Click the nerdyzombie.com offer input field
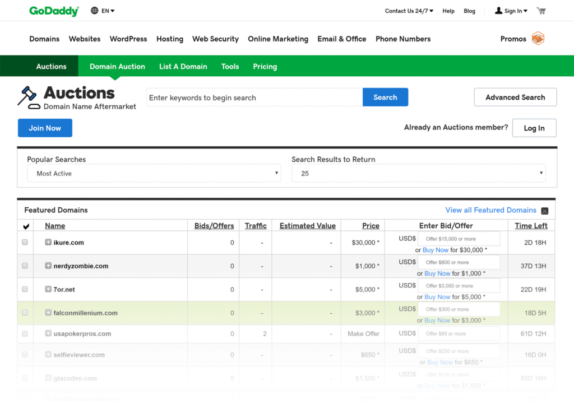This screenshot has height=404, width=574. [x=459, y=262]
